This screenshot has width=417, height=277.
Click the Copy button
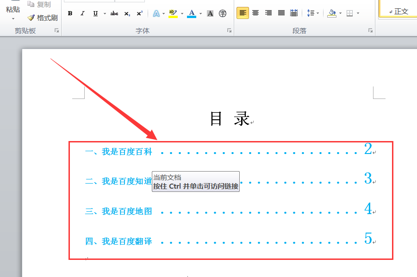tap(39, 4)
